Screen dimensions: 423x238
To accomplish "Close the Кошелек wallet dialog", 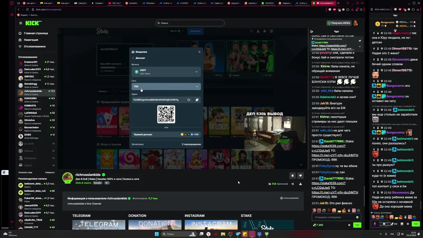I will [x=199, y=52].
